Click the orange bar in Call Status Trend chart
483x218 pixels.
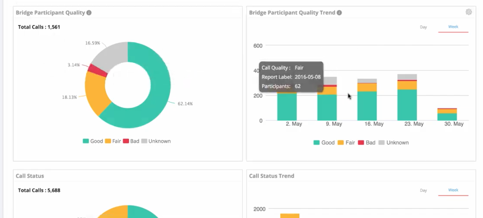290,216
